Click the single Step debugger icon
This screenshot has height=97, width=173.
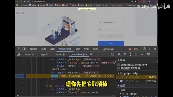(142, 54)
